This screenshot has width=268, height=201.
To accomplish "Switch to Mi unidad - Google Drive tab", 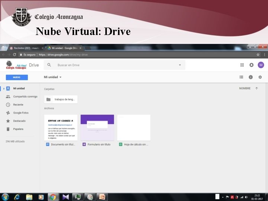I will tap(63, 48).
